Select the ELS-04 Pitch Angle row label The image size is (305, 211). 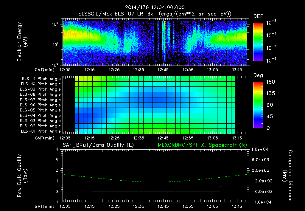point(41,116)
